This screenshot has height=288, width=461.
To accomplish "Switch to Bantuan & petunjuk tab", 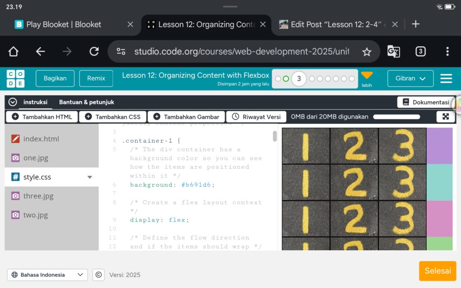I will coord(86,102).
